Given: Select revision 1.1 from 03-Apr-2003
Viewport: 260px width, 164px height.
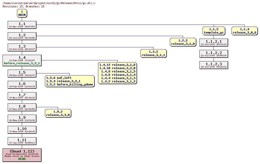Looking at the screenshot, I should click(22, 25).
